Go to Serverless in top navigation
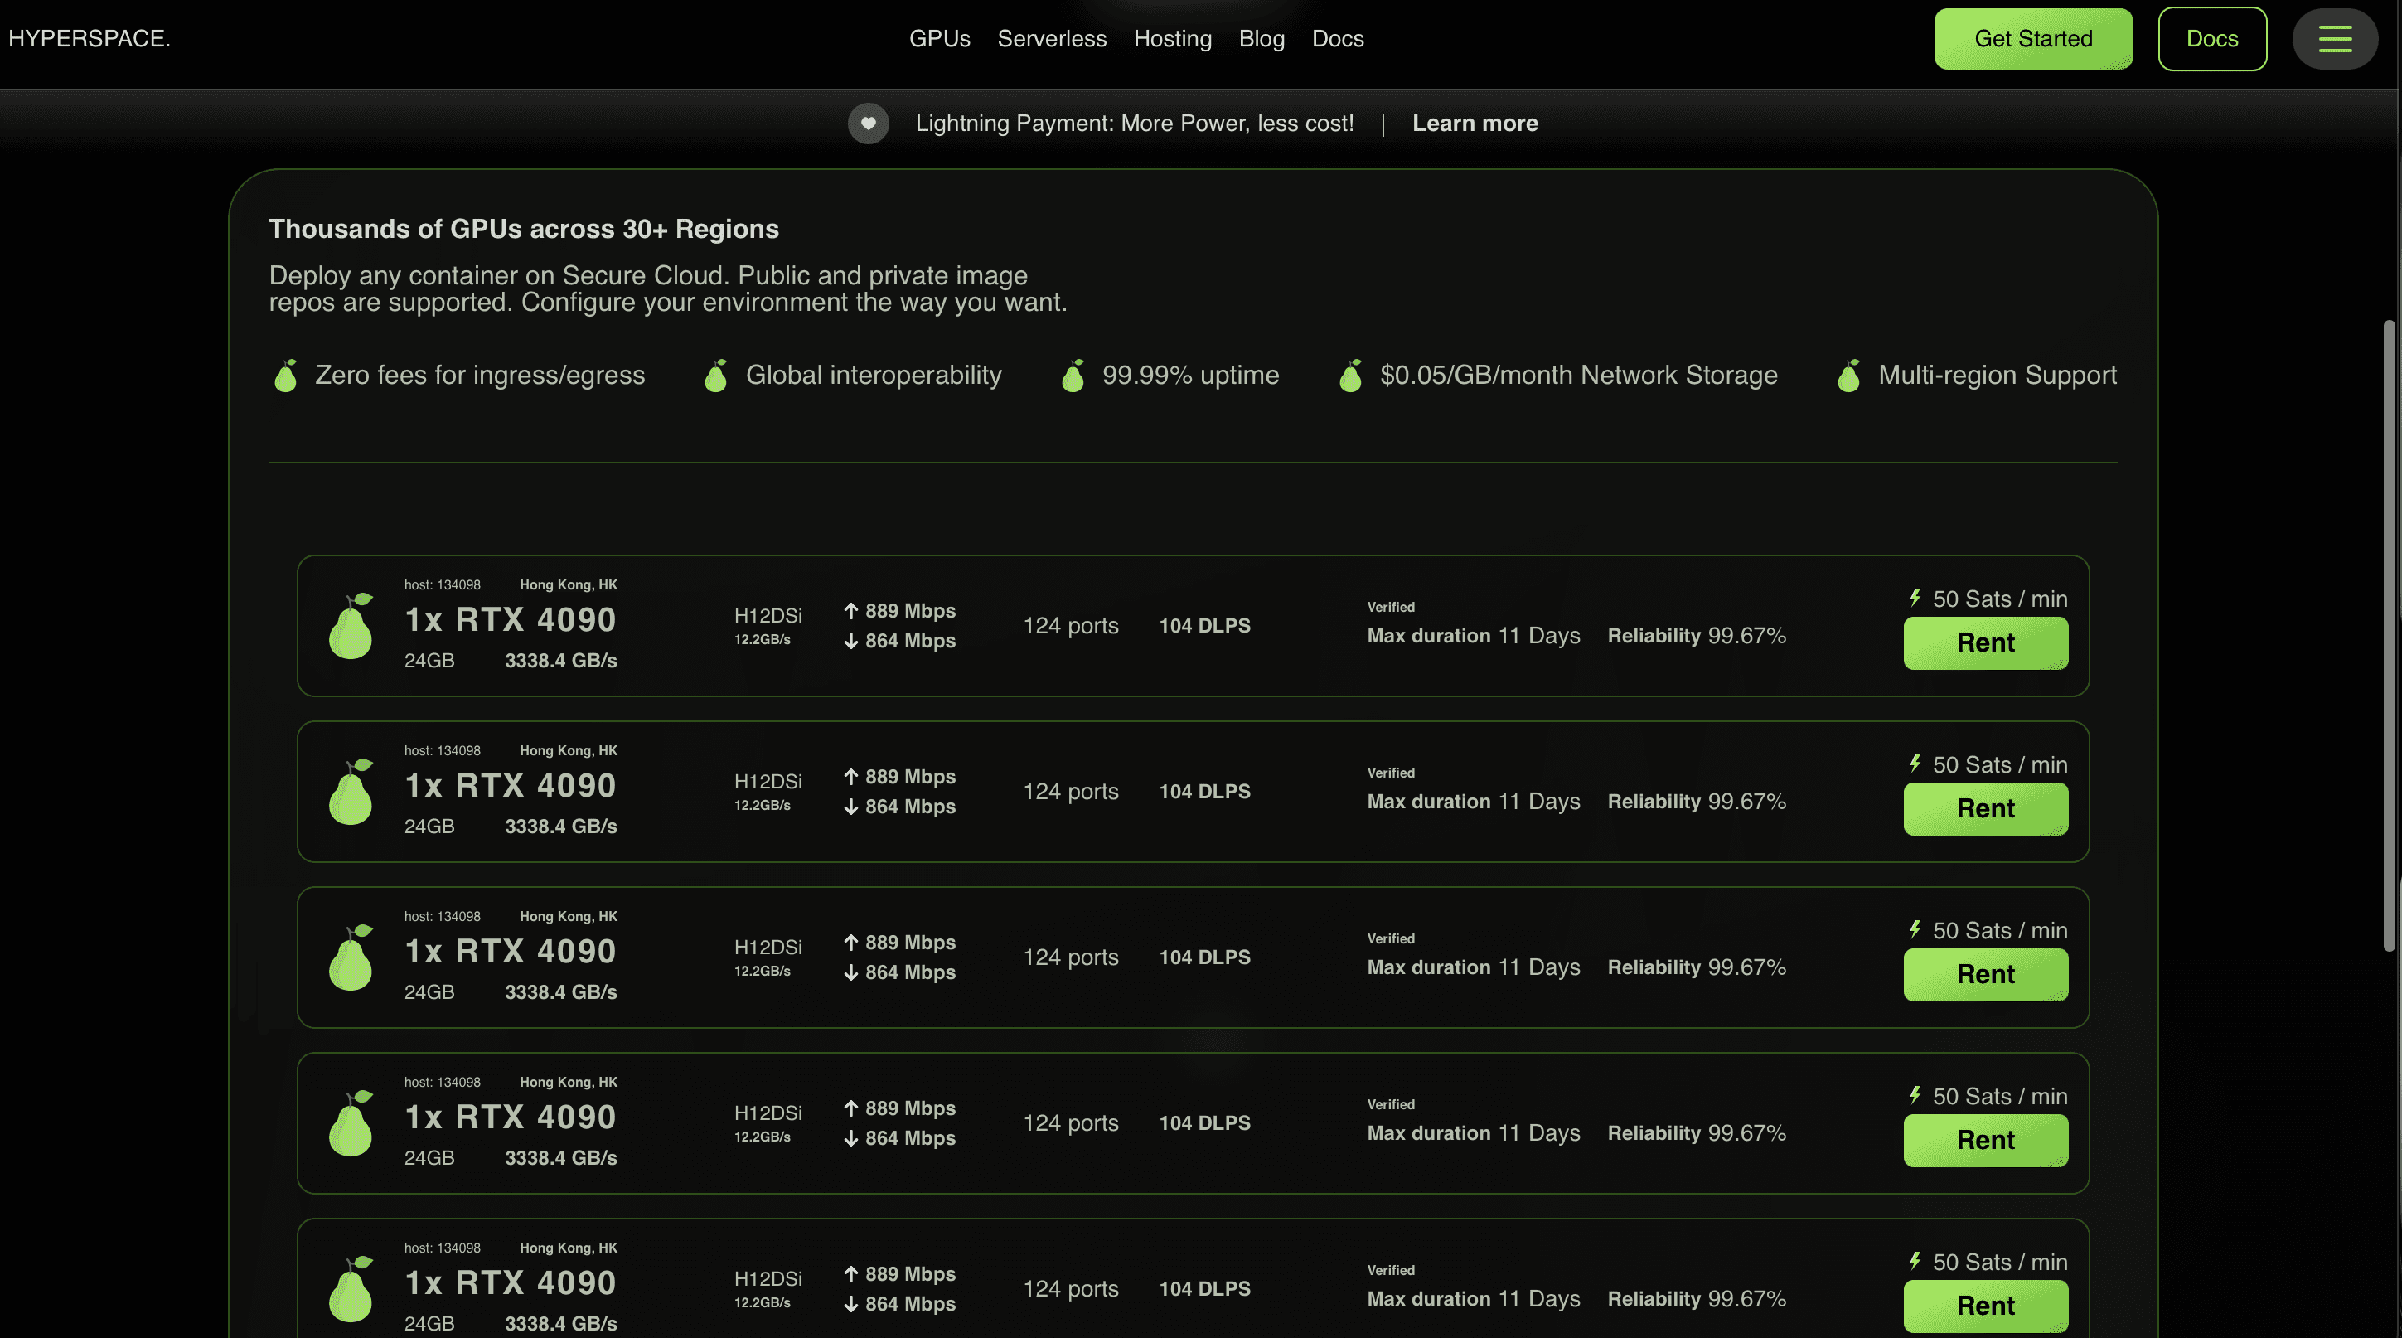 1052,39
